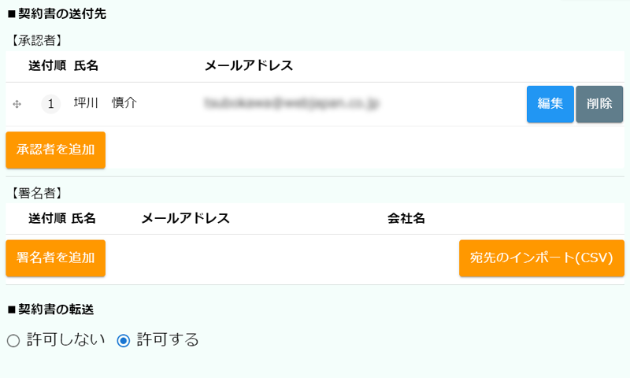Click メールアドレス header in the 承認者 table
Image resolution: width=630 pixels, height=378 pixels.
click(249, 65)
